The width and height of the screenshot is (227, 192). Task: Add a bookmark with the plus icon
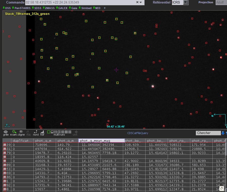click(x=105, y=8)
